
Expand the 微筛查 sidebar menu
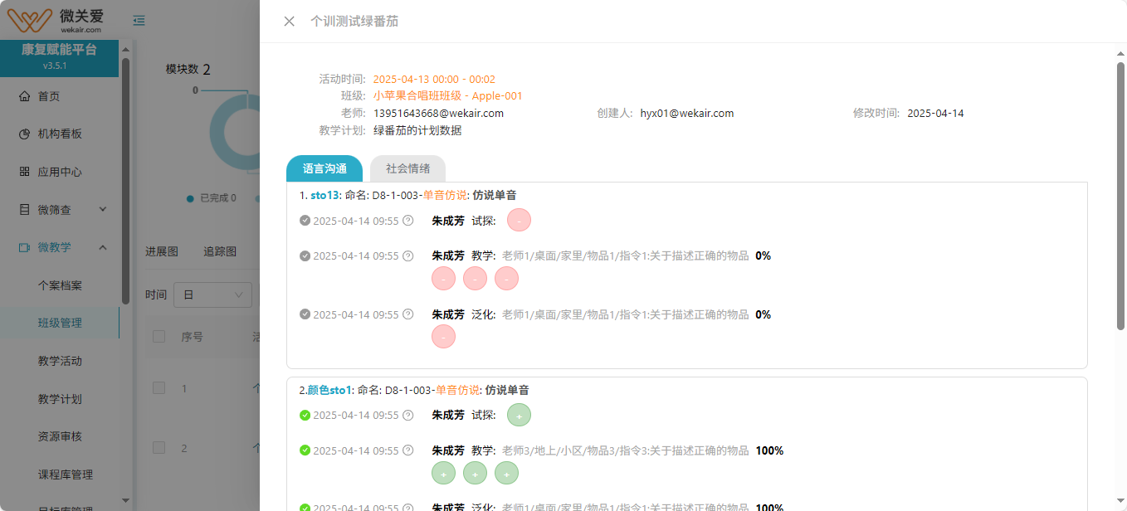click(103, 210)
